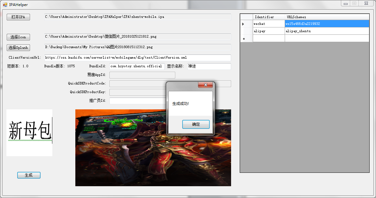376x198 pixels.
Task: Select the alipay_shentu URL scheme cell
Action: pyautogui.click(x=327, y=31)
